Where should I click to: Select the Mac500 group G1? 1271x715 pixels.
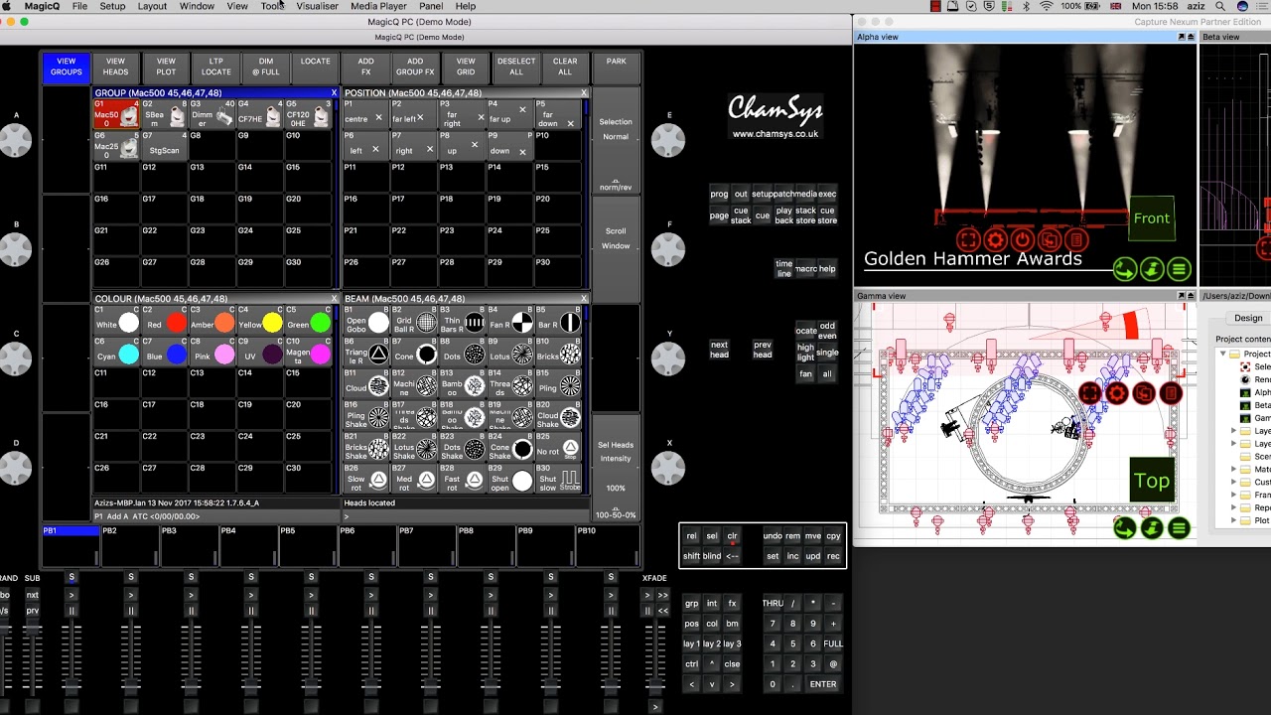click(x=116, y=114)
